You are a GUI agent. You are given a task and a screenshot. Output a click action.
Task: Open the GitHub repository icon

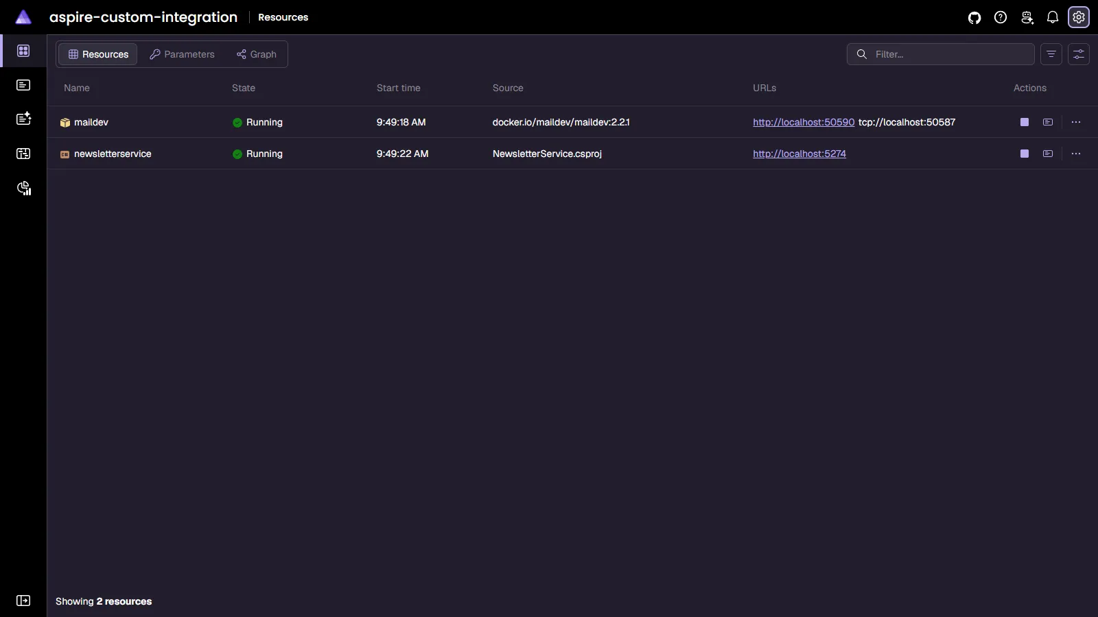pyautogui.click(x=974, y=18)
